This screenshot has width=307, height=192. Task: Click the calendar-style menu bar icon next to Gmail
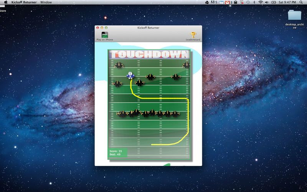(221, 2)
